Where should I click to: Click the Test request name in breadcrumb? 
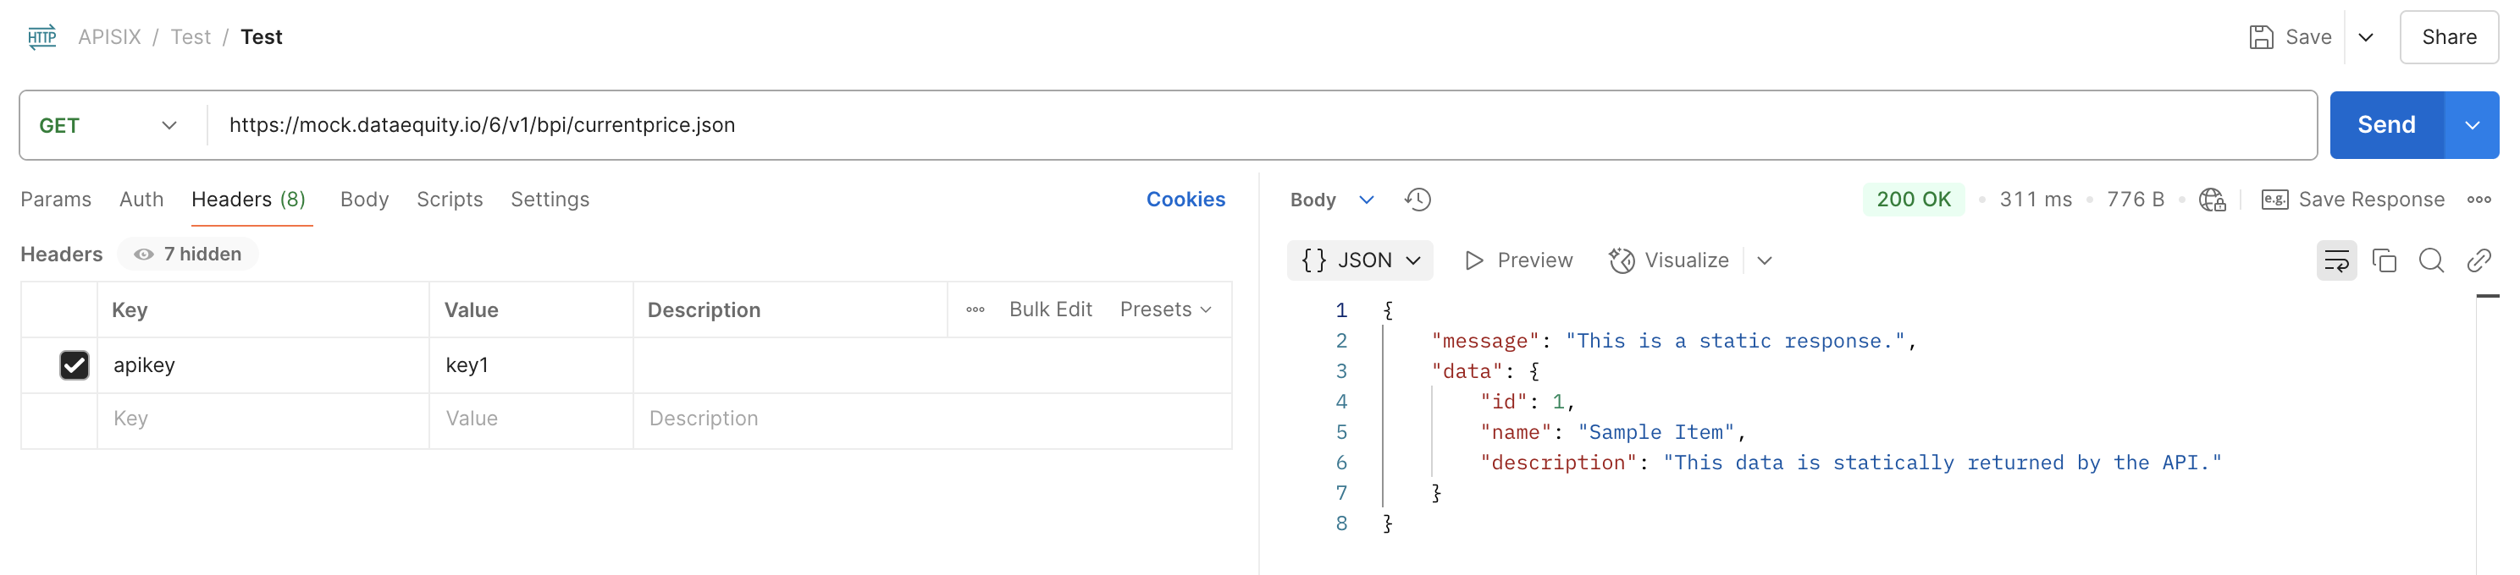(261, 37)
